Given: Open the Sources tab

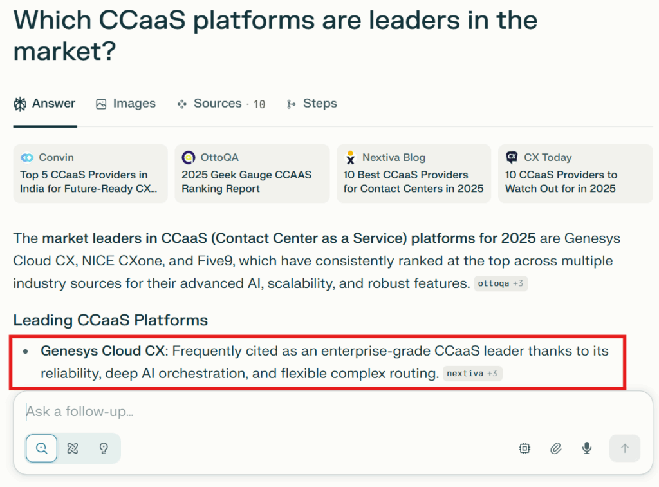Looking at the screenshot, I should (x=221, y=104).
